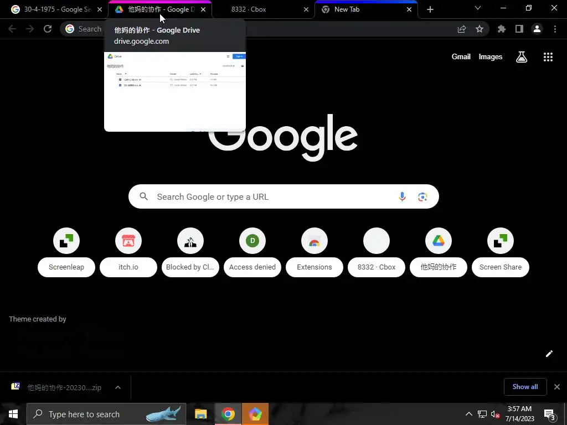567x425 pixels.
Task: Open Search Labs flask icon
Action: pyautogui.click(x=522, y=57)
